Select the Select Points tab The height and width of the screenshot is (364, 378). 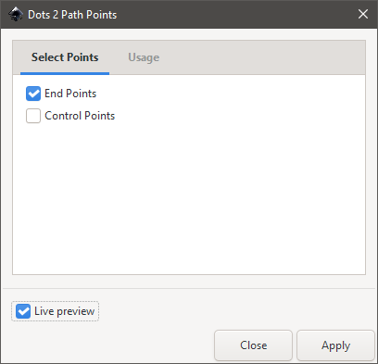point(65,57)
